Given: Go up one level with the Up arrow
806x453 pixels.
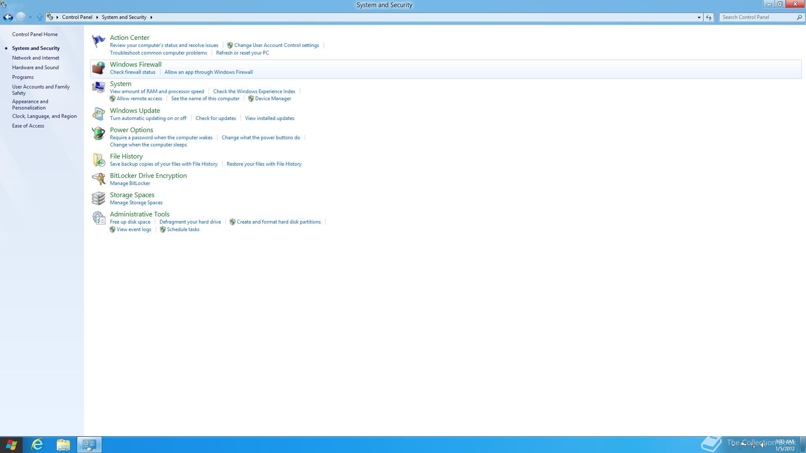Looking at the screenshot, I should click(x=40, y=17).
